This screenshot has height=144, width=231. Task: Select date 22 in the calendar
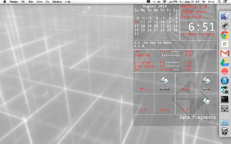169,26
